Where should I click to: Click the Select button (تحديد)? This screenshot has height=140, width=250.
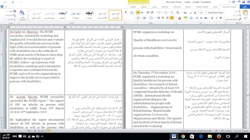pyautogui.click(x=11, y=19)
